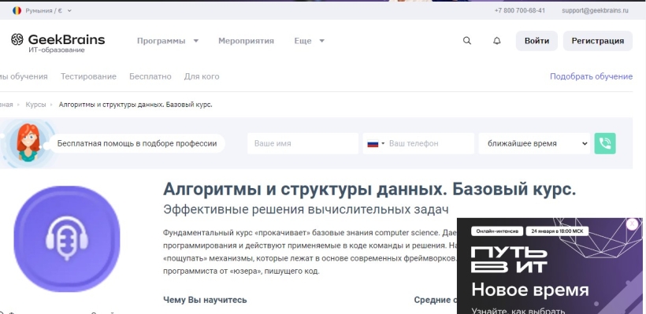Open notifications bell icon
646x314 pixels.
tap(497, 41)
